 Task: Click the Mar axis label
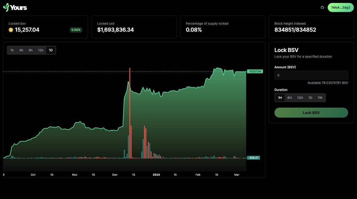(x=237, y=175)
